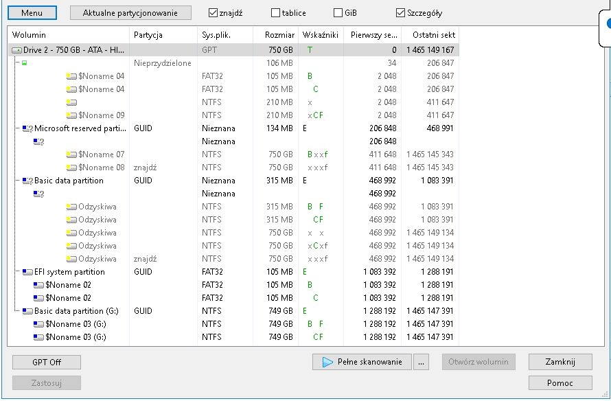
Task: Click the icon of $Noname 02 with indicator B
Action: (38, 285)
